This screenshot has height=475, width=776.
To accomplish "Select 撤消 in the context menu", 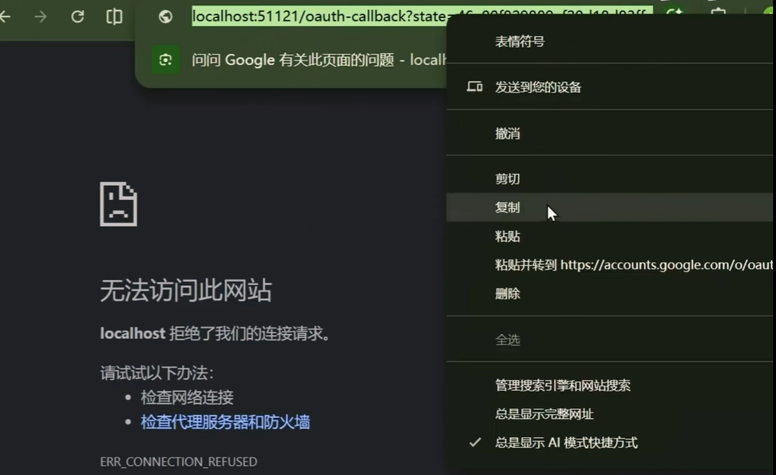I will (x=610, y=133).
